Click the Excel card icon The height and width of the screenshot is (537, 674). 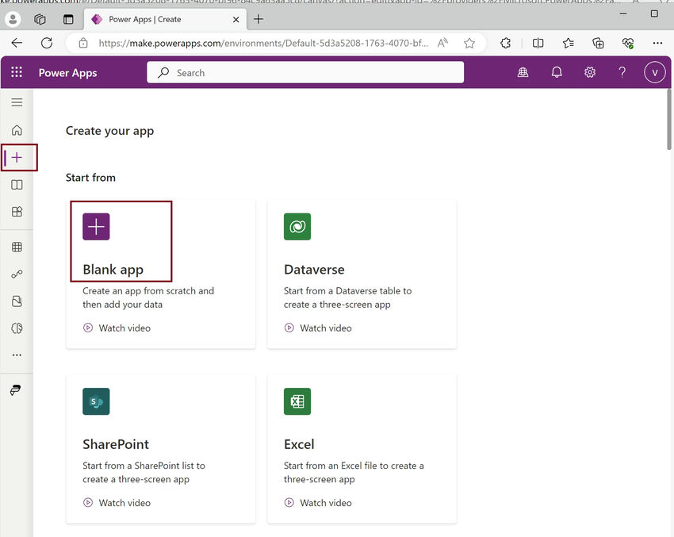pos(297,401)
